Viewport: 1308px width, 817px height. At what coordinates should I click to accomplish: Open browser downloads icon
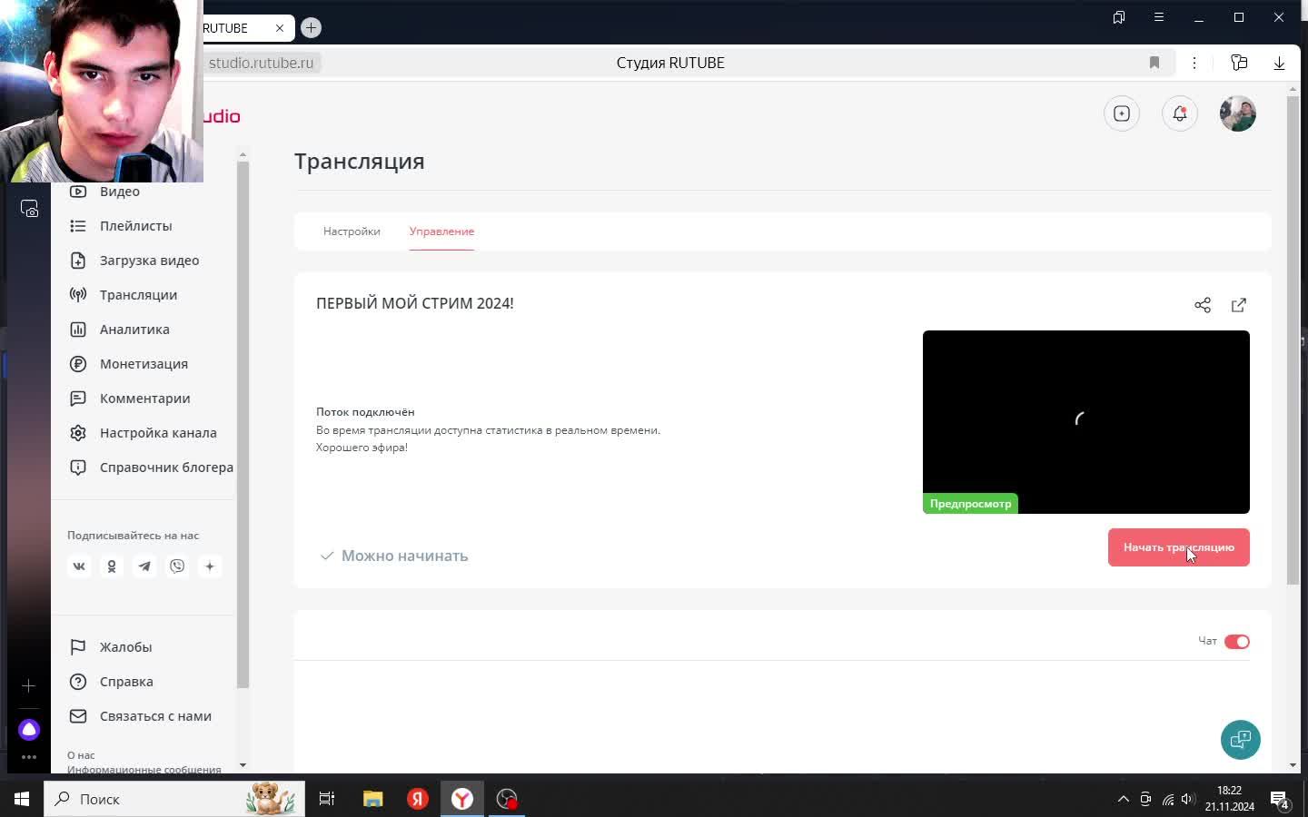pyautogui.click(x=1279, y=63)
